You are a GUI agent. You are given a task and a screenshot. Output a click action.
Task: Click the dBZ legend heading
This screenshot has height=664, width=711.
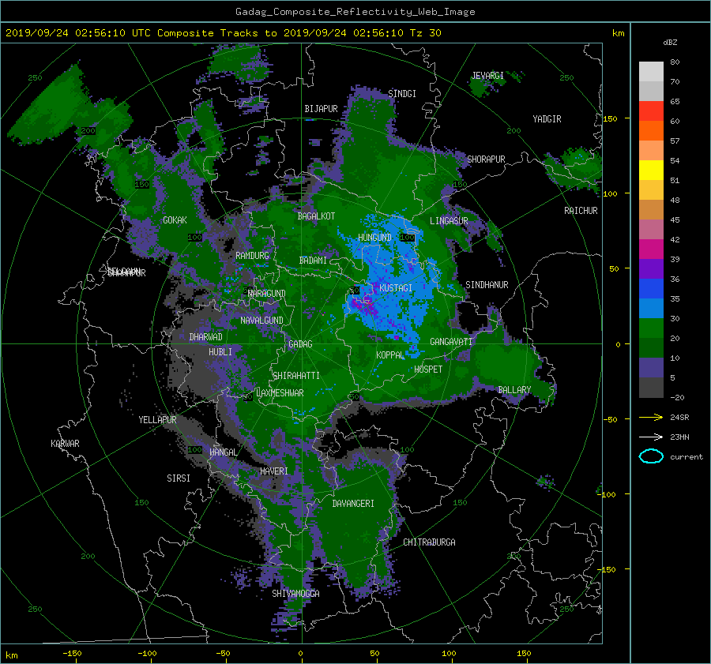coord(670,42)
